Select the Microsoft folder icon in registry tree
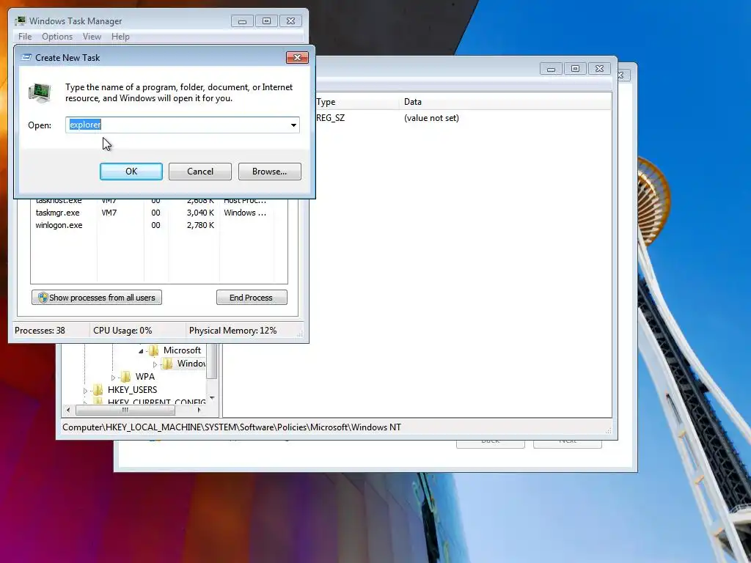This screenshot has height=563, width=751. tap(154, 350)
